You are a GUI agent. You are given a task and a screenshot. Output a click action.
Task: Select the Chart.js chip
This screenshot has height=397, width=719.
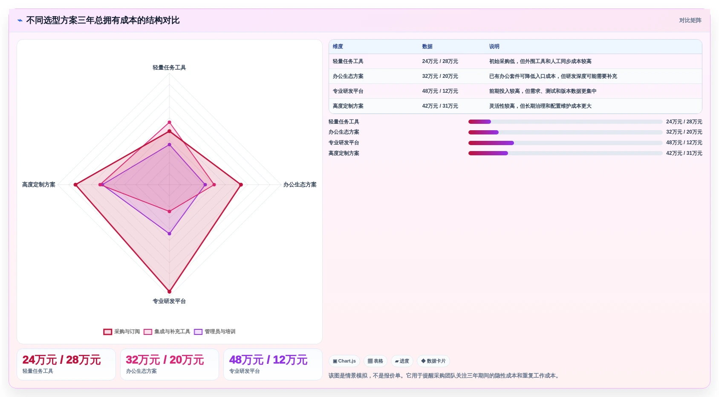[344, 361]
